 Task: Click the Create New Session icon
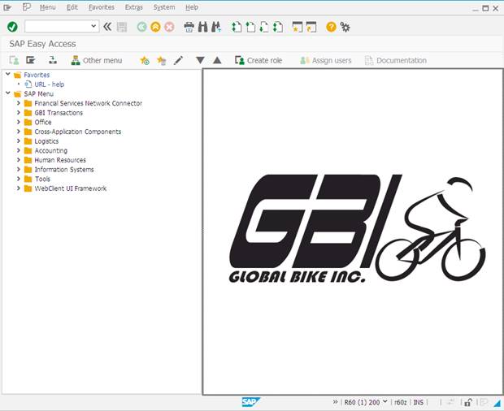click(x=298, y=27)
